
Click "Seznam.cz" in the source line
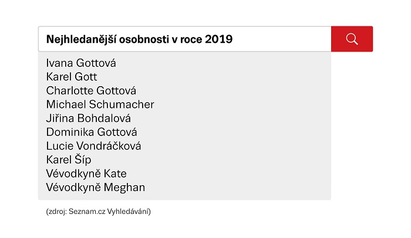coord(89,212)
